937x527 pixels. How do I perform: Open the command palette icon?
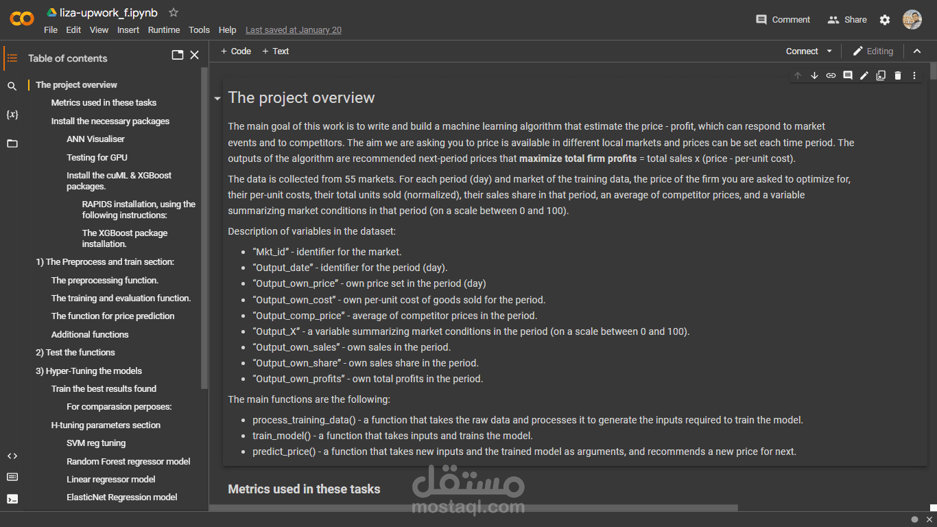tap(12, 477)
